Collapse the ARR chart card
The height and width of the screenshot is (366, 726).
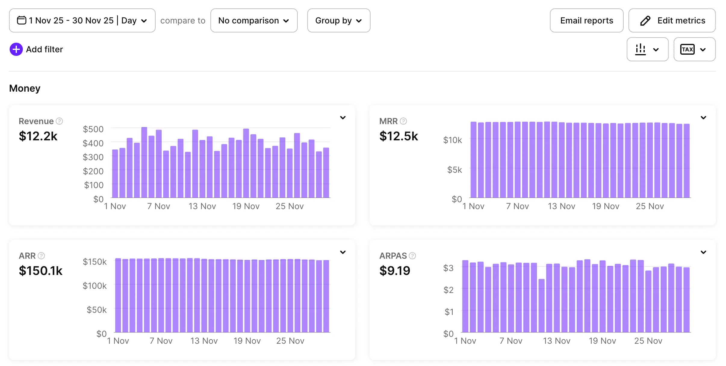pyautogui.click(x=343, y=252)
